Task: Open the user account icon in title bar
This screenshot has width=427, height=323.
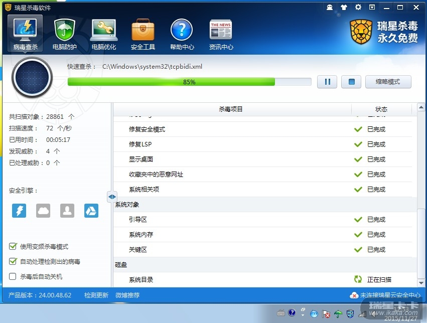Action: coord(330,8)
